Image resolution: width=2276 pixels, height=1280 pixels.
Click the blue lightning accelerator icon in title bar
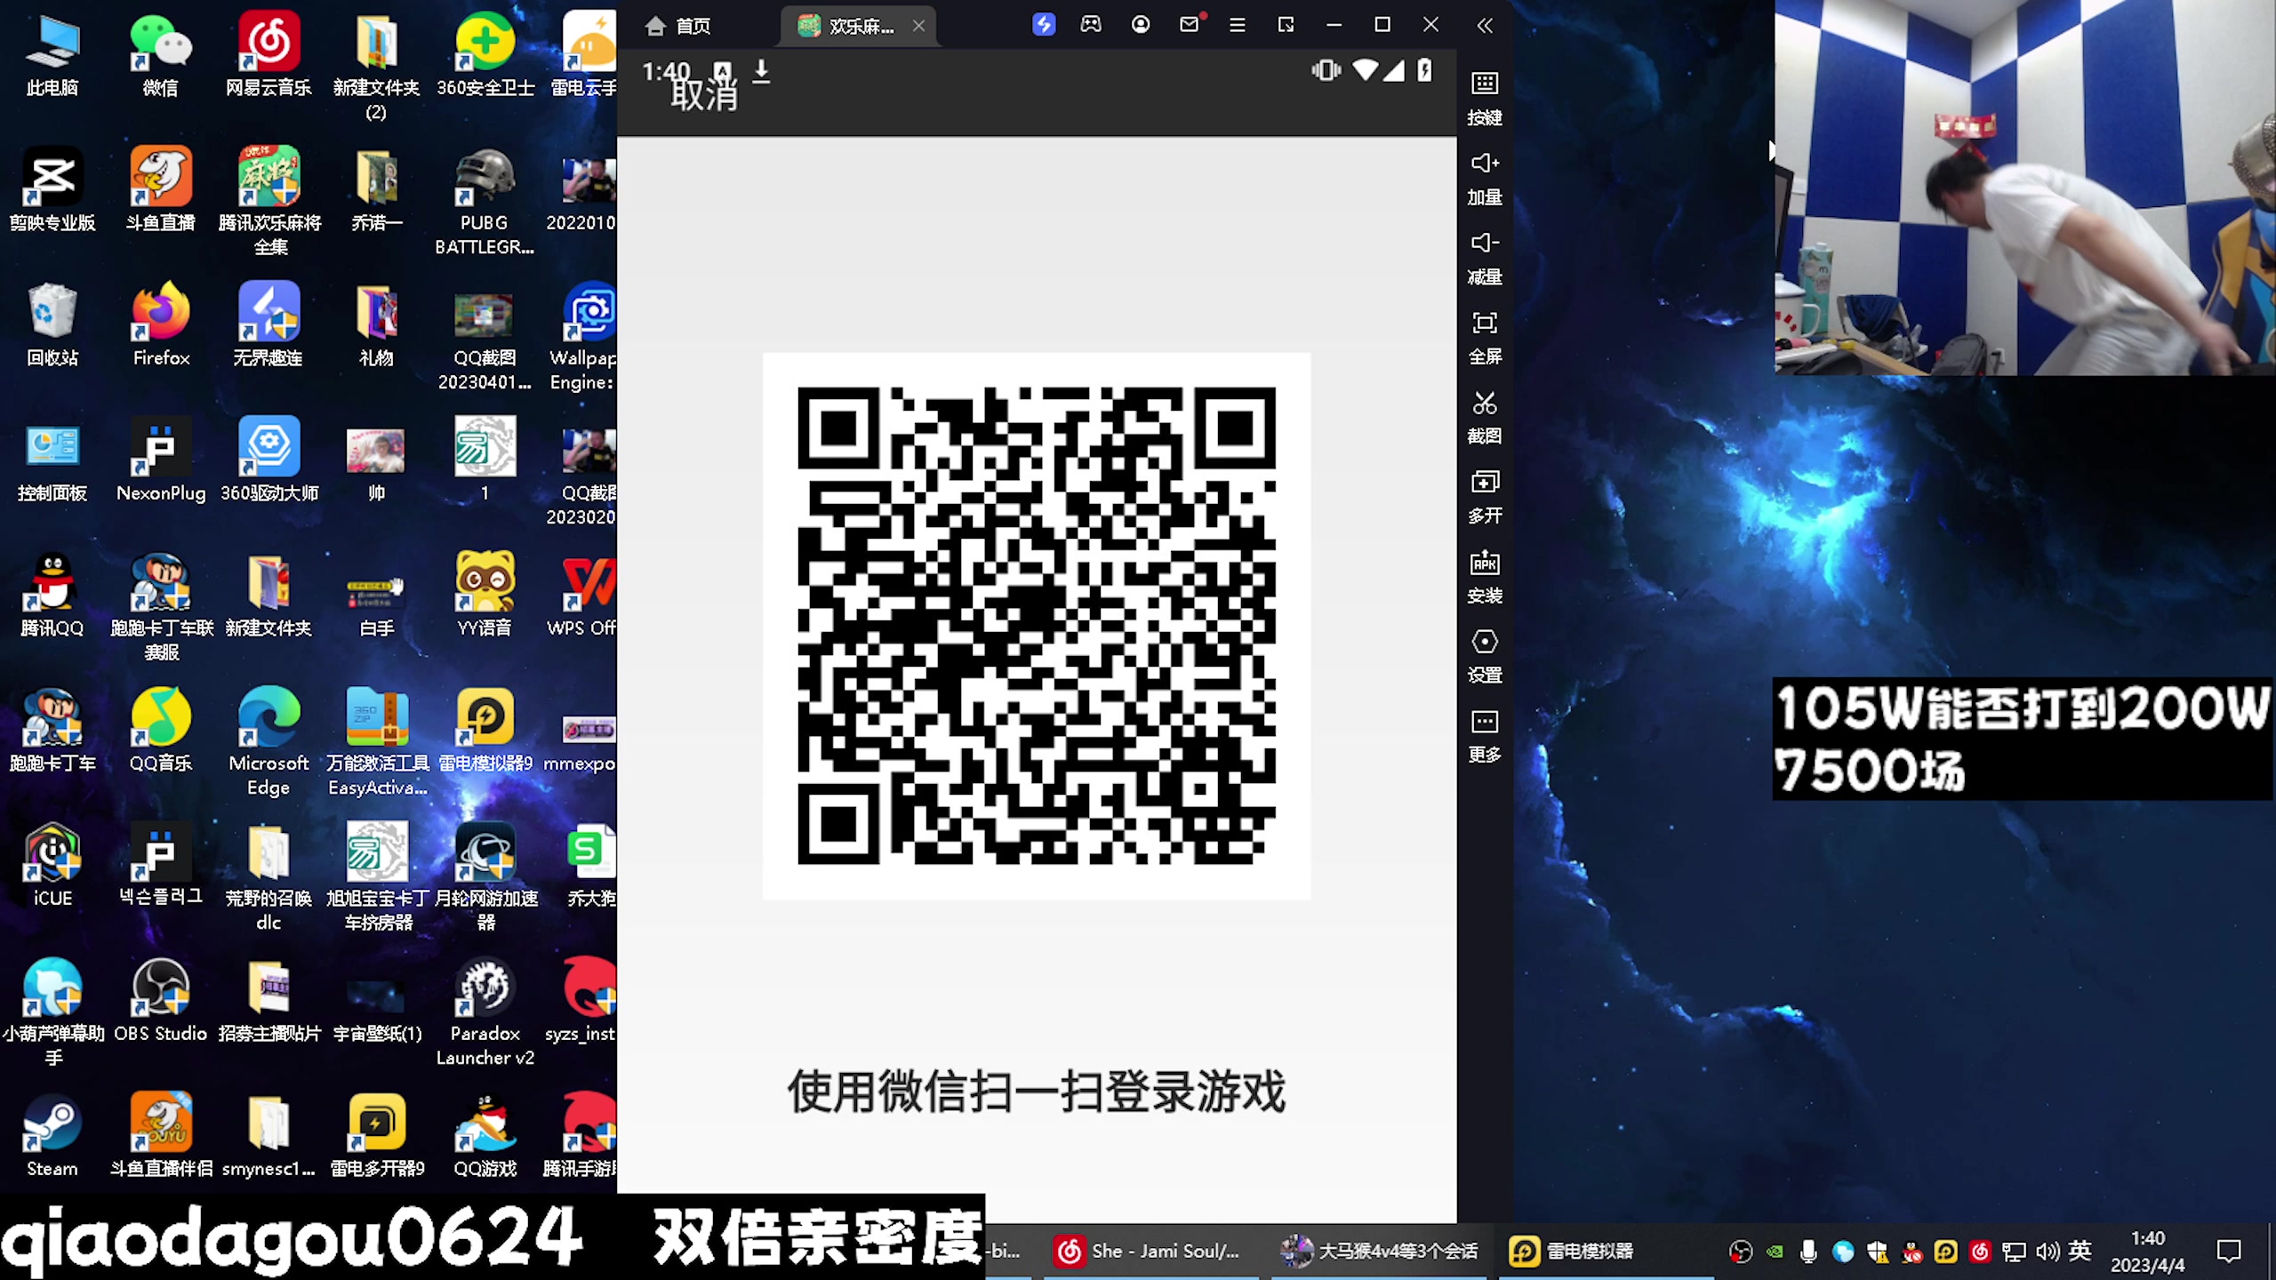pos(1044,25)
